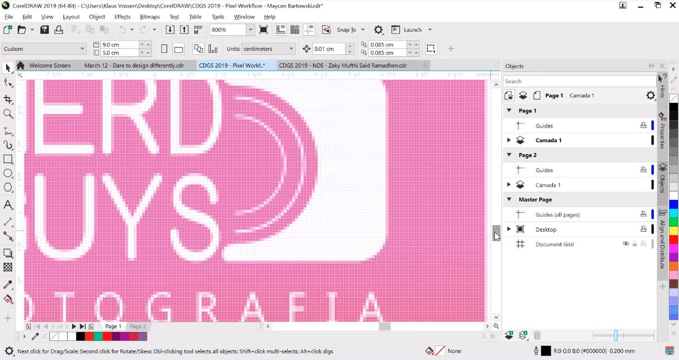Collapse the Master Page section

508,199
